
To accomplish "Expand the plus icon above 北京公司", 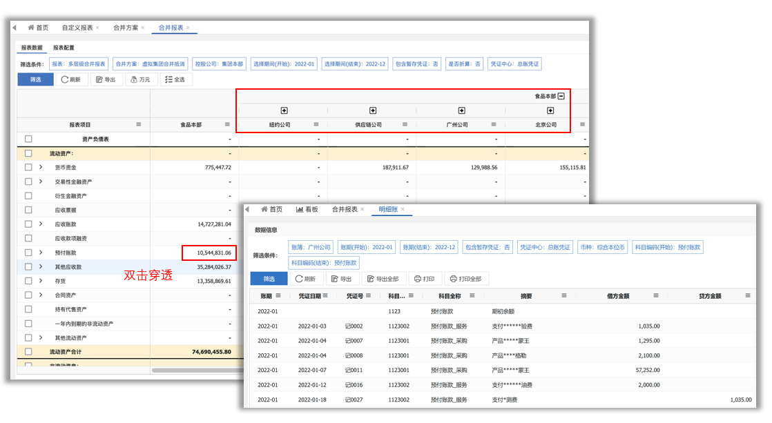I will [550, 110].
